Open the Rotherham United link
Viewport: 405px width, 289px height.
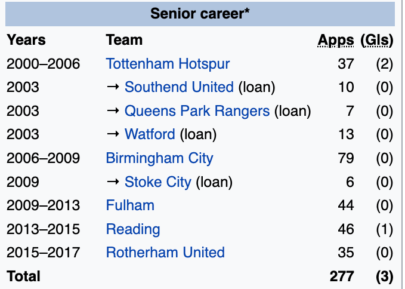tap(165, 253)
